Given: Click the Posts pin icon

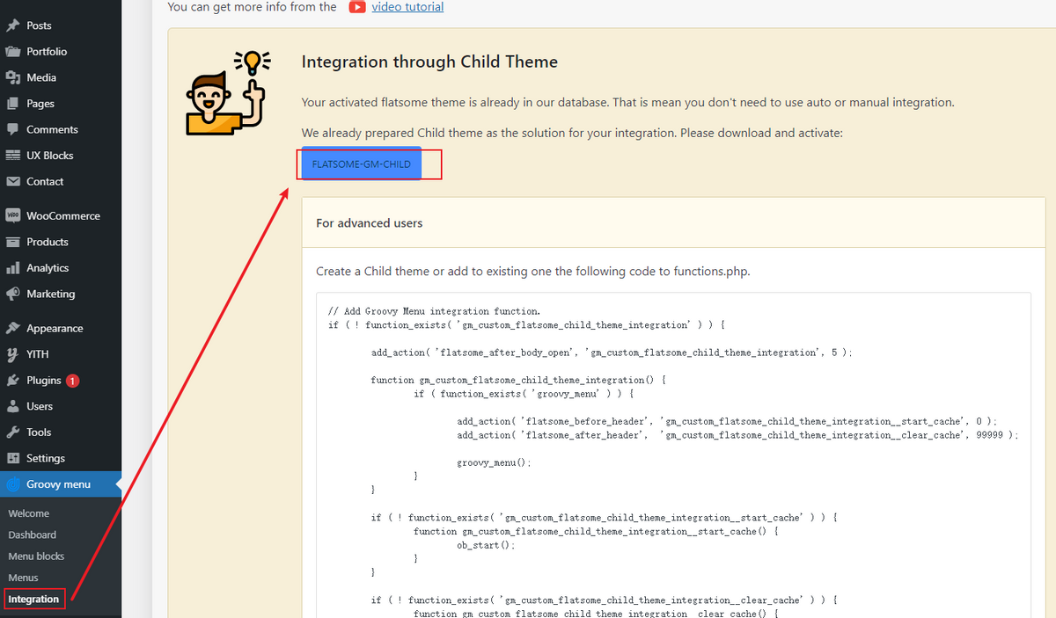Looking at the screenshot, I should coord(12,25).
